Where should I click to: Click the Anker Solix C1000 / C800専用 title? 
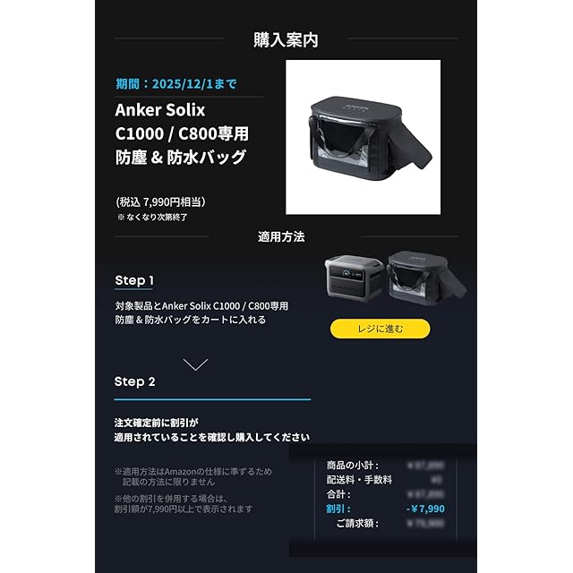[x=182, y=122]
